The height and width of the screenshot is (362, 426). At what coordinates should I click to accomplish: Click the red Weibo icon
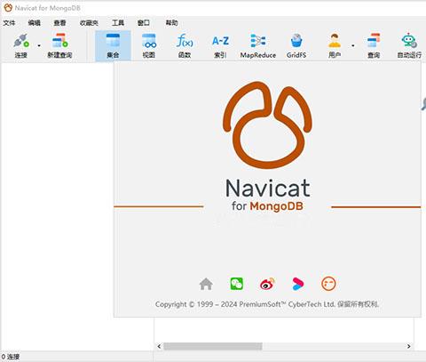[267, 284]
